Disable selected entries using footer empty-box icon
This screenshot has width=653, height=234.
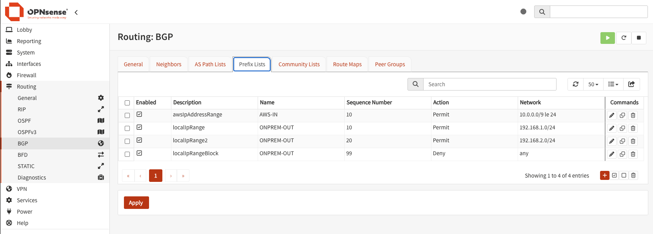click(x=624, y=175)
